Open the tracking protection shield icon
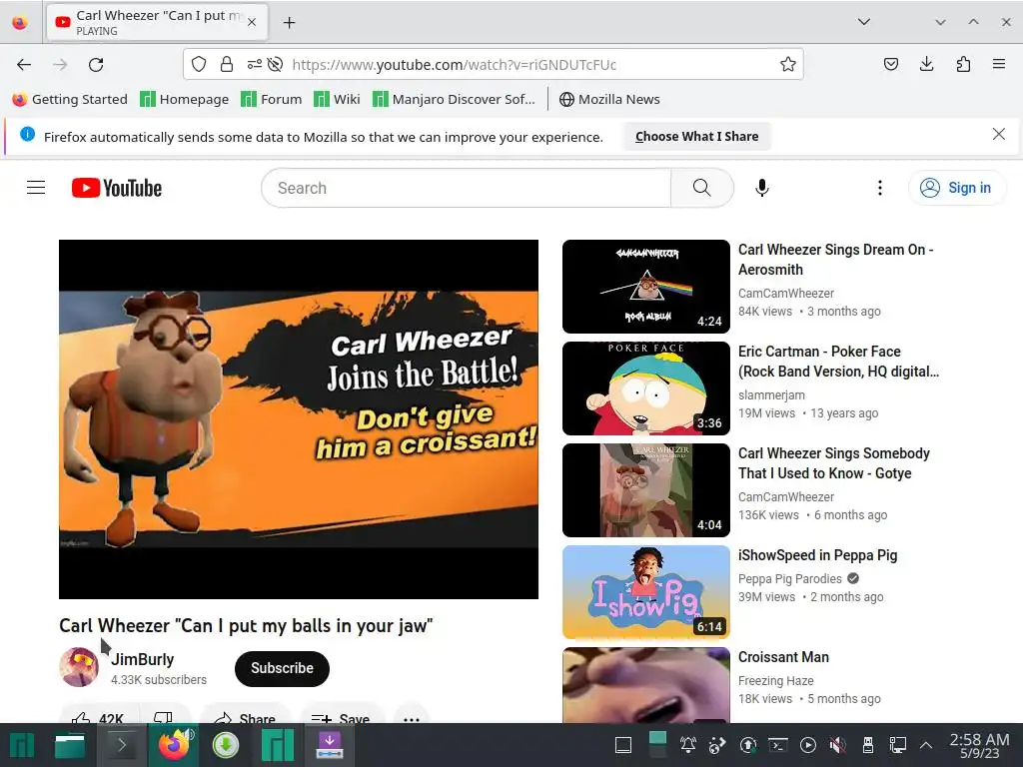The height and width of the screenshot is (767, 1023). (x=199, y=64)
